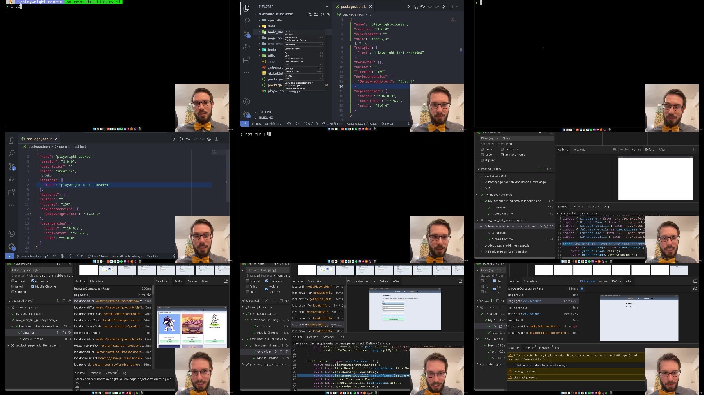Toggle watch-all eye icon in 1/1 passed Playwright frame

551,169
